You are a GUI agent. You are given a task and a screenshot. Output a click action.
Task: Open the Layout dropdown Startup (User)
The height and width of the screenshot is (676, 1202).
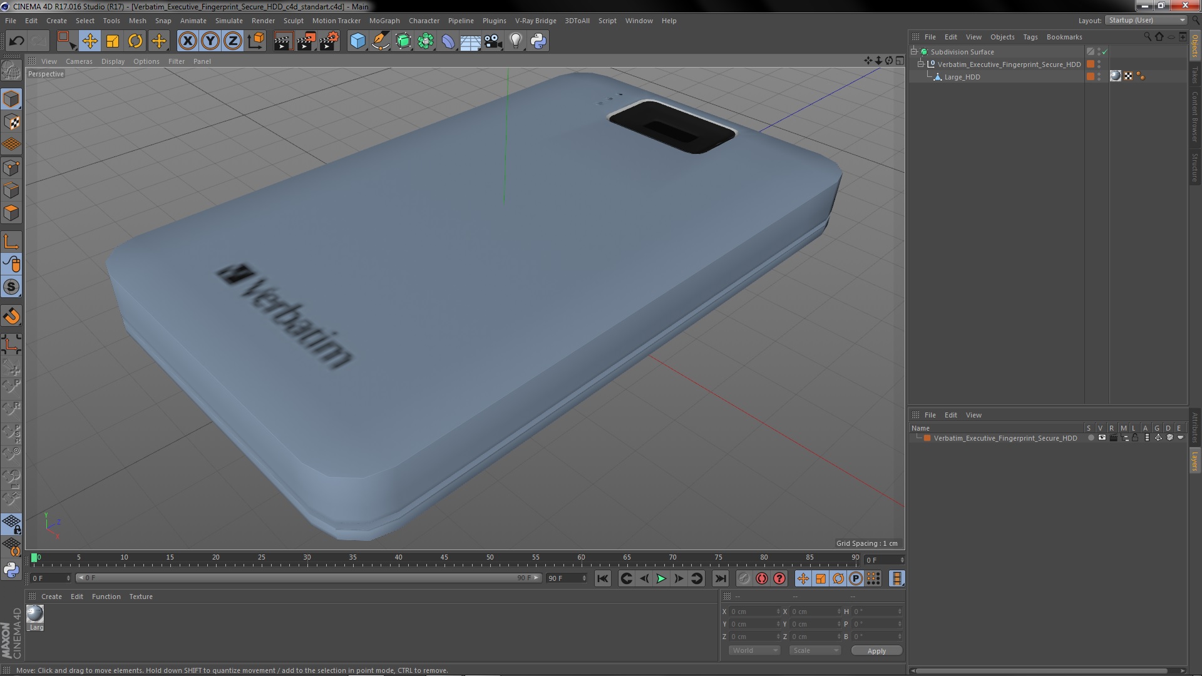[1146, 20]
